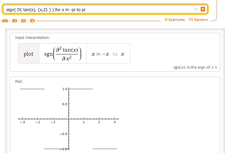228x153 pixels.
Task: Expand the » arrow after sign definition
Action: tap(216, 67)
